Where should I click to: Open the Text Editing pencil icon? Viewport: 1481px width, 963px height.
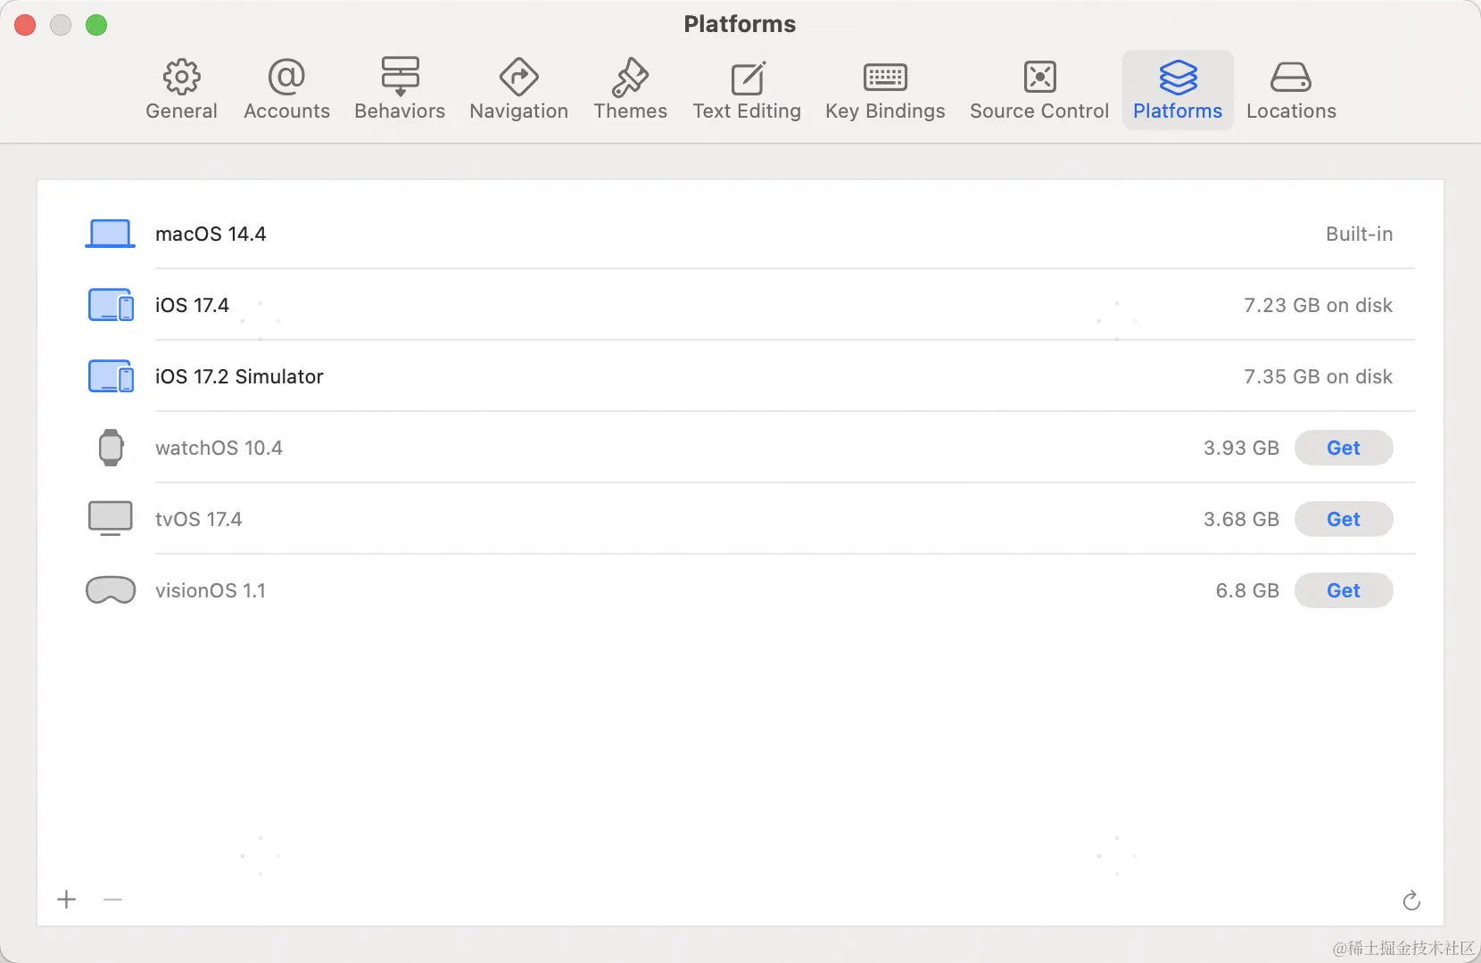pyautogui.click(x=748, y=78)
